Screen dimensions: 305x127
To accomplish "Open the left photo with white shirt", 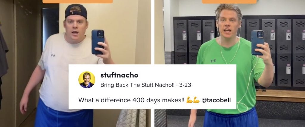I will click(x=75, y=64).
